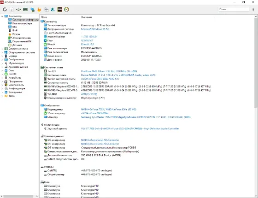Expand the Системная плата tree node
This screenshot has width=258, height=198.
click(2, 49)
